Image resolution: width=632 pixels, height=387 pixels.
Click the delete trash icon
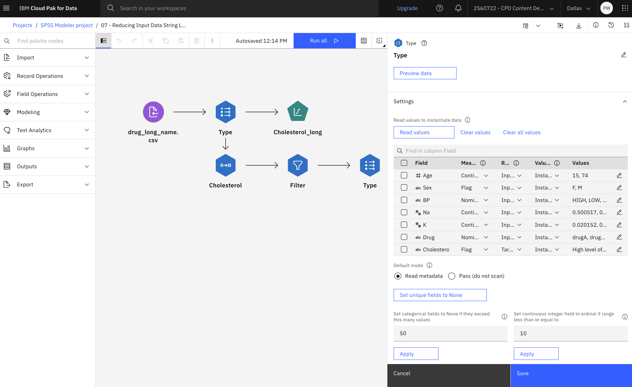click(x=197, y=41)
